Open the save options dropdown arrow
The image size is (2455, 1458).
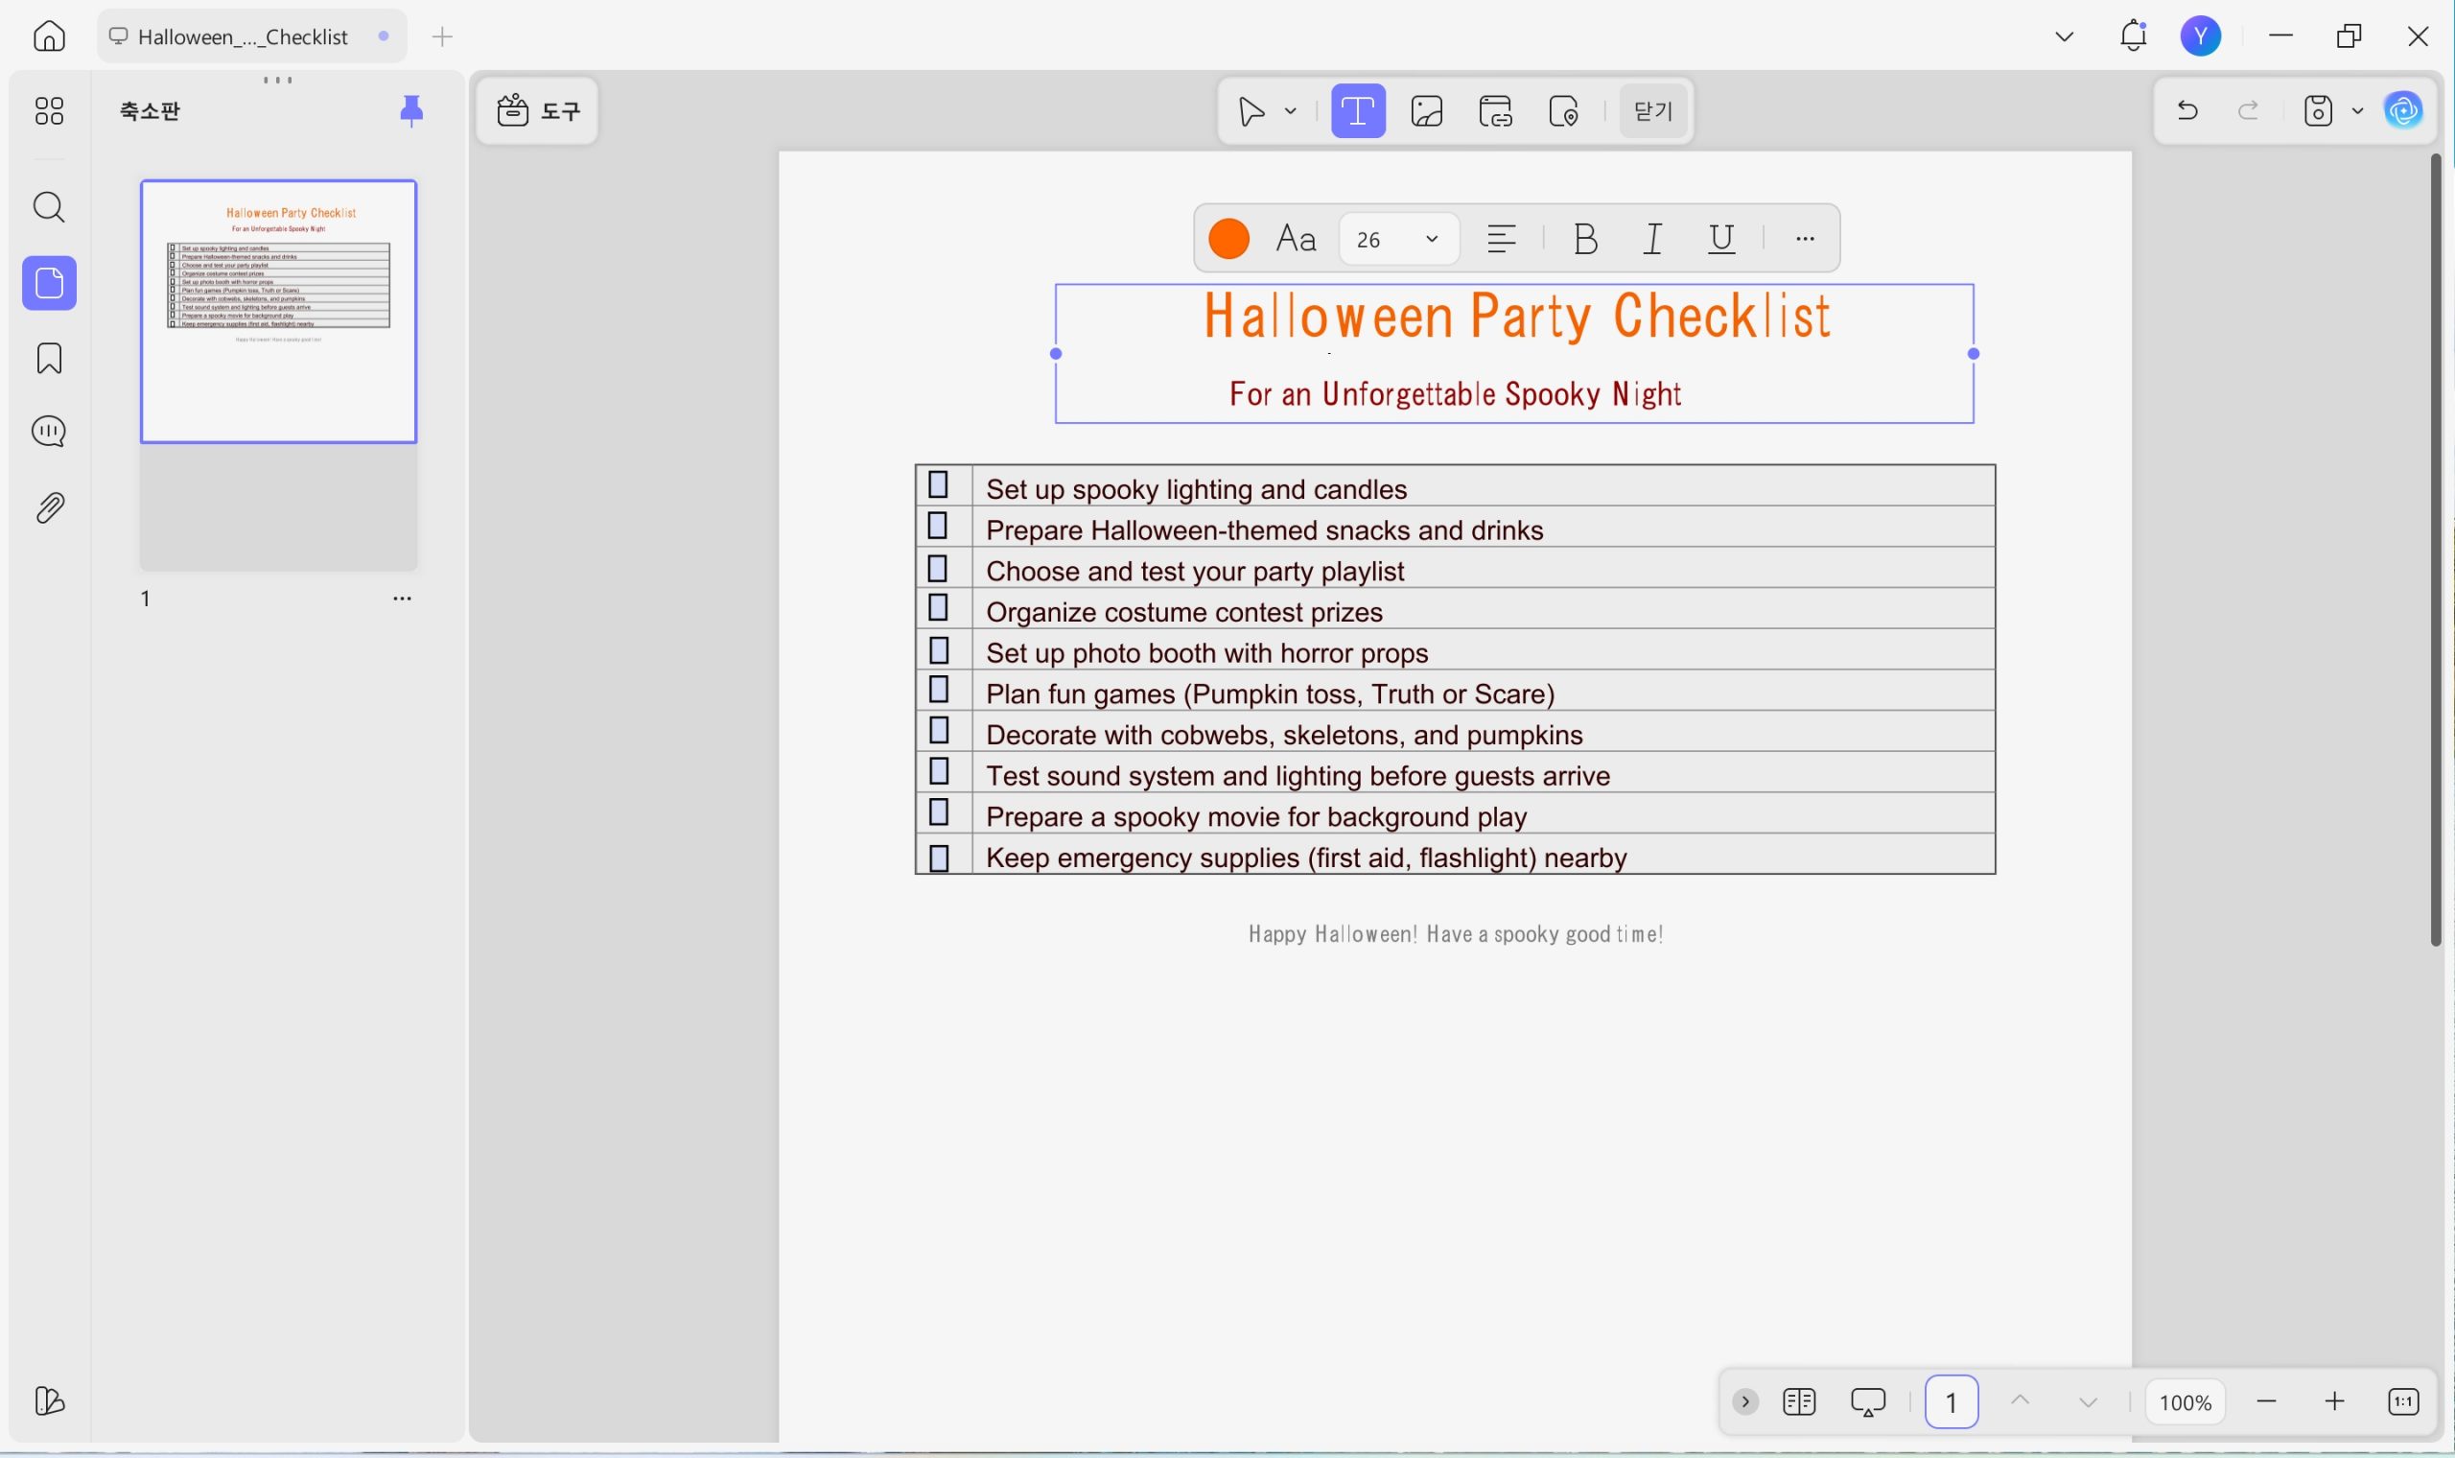tap(2357, 111)
